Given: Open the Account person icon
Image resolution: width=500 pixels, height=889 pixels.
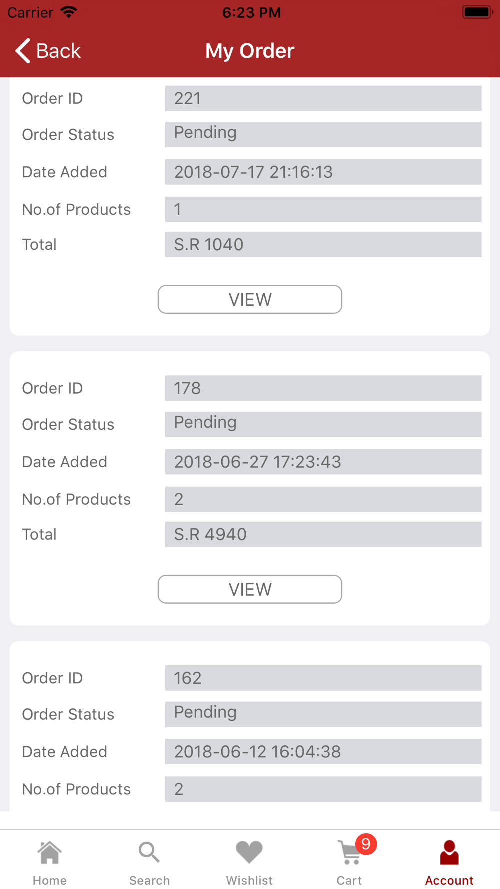Looking at the screenshot, I should [449, 852].
